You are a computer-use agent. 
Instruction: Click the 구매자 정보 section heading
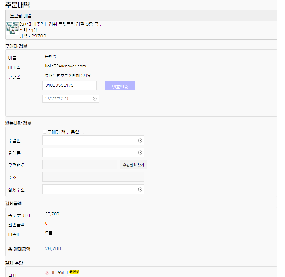click(16, 46)
